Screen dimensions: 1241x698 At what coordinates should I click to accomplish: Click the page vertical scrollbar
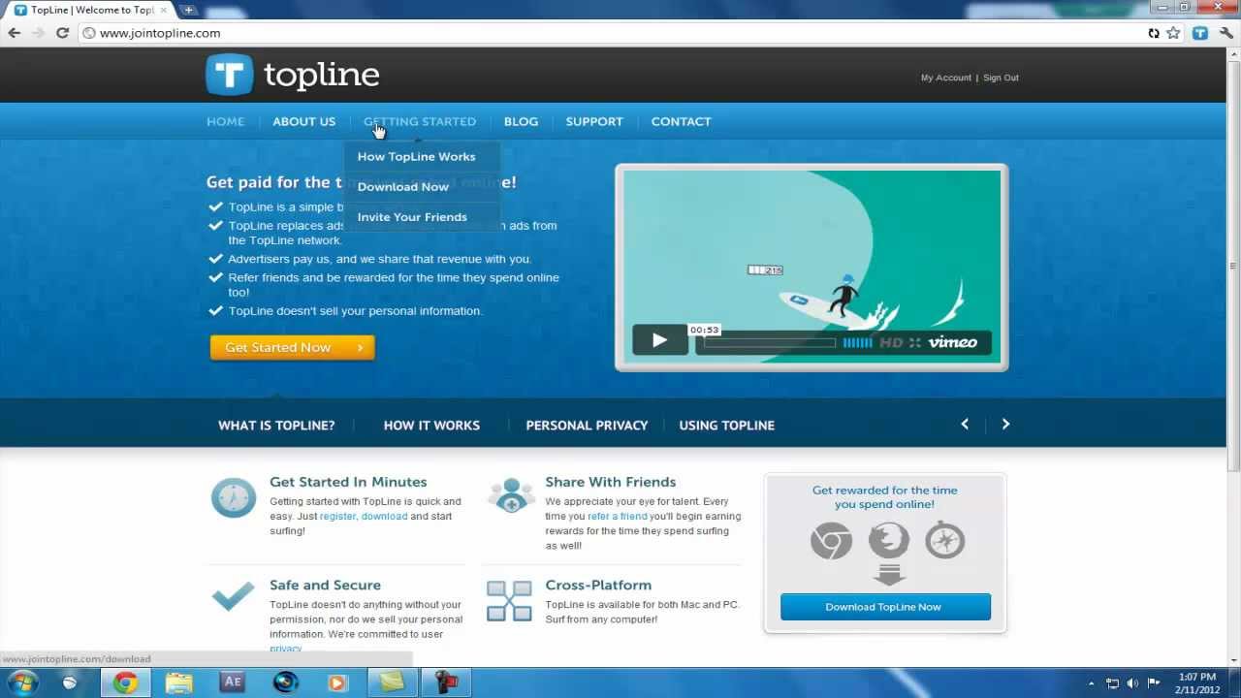point(1233,266)
